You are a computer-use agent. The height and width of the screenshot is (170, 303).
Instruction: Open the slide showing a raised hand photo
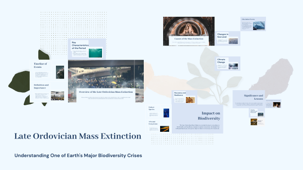pyautogui.click(x=273, y=104)
